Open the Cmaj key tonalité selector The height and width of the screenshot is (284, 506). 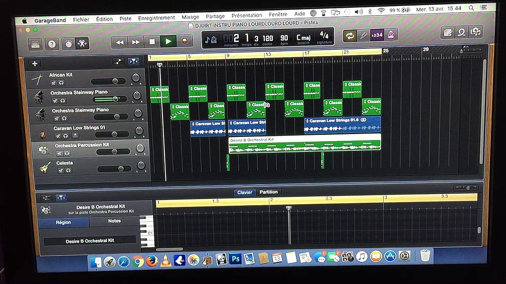[303, 37]
